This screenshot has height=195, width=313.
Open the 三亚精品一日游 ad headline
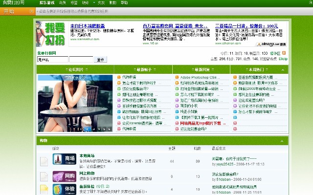tap(246, 26)
